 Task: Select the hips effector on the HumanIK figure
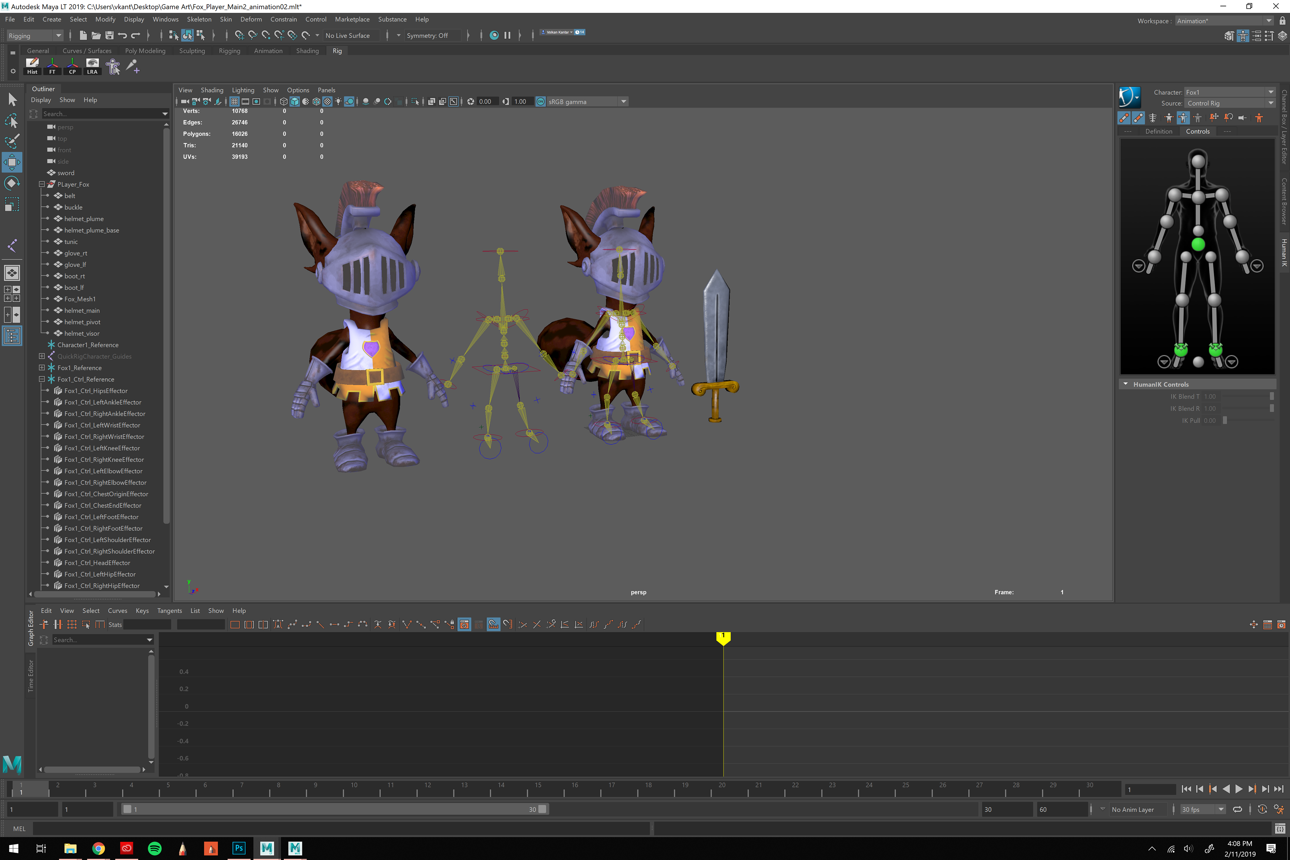pos(1198,245)
